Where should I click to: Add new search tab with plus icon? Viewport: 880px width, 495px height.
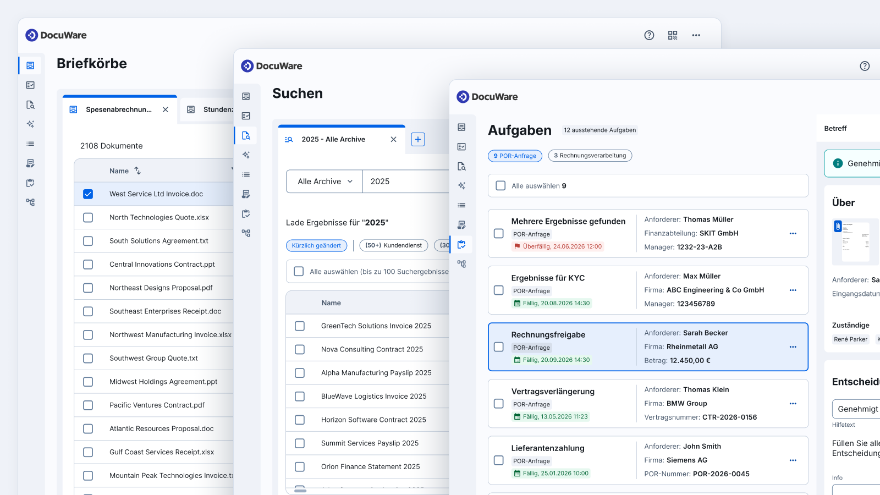418,139
